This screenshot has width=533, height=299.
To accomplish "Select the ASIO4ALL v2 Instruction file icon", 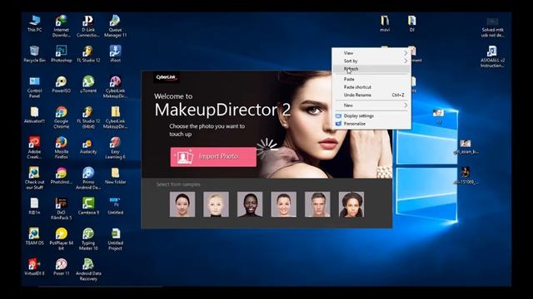I will [492, 56].
